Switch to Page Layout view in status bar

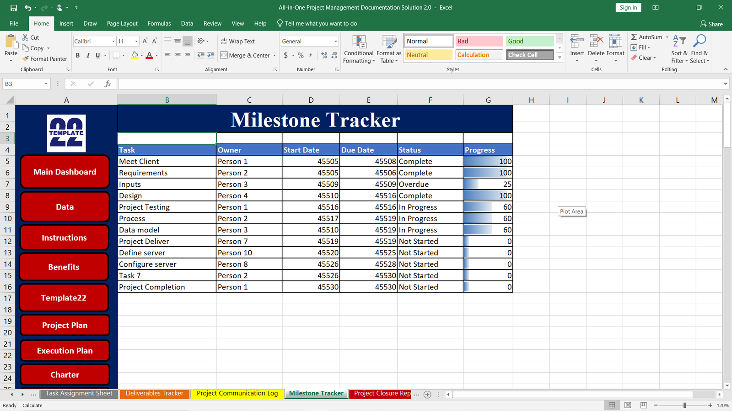pyautogui.click(x=628, y=405)
